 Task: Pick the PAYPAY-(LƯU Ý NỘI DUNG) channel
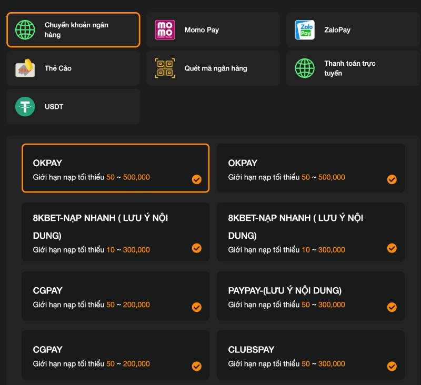pos(310,296)
